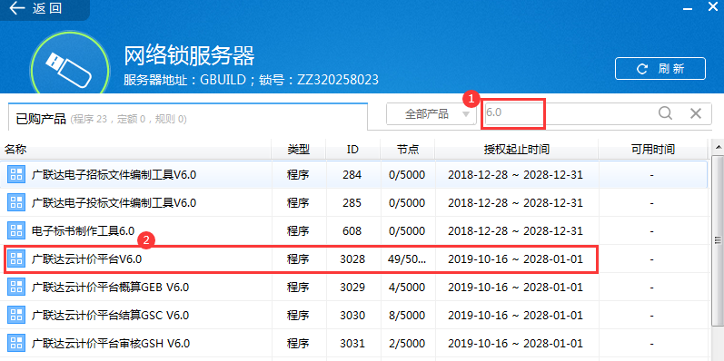This screenshot has width=724, height=361.
Task: Click the ID cell 3031
Action: point(352,344)
